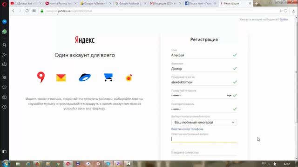Open a new tab with plus button
This screenshot has width=298, height=167.
pyautogui.click(x=257, y=3)
